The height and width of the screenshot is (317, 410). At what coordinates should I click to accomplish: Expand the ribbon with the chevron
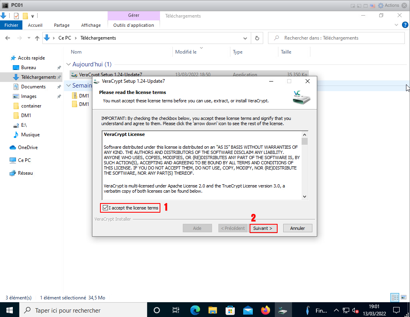[396, 25]
